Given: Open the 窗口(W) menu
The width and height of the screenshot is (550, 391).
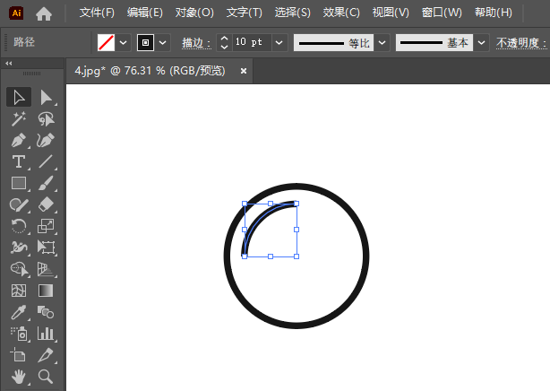Looking at the screenshot, I should click(442, 13).
